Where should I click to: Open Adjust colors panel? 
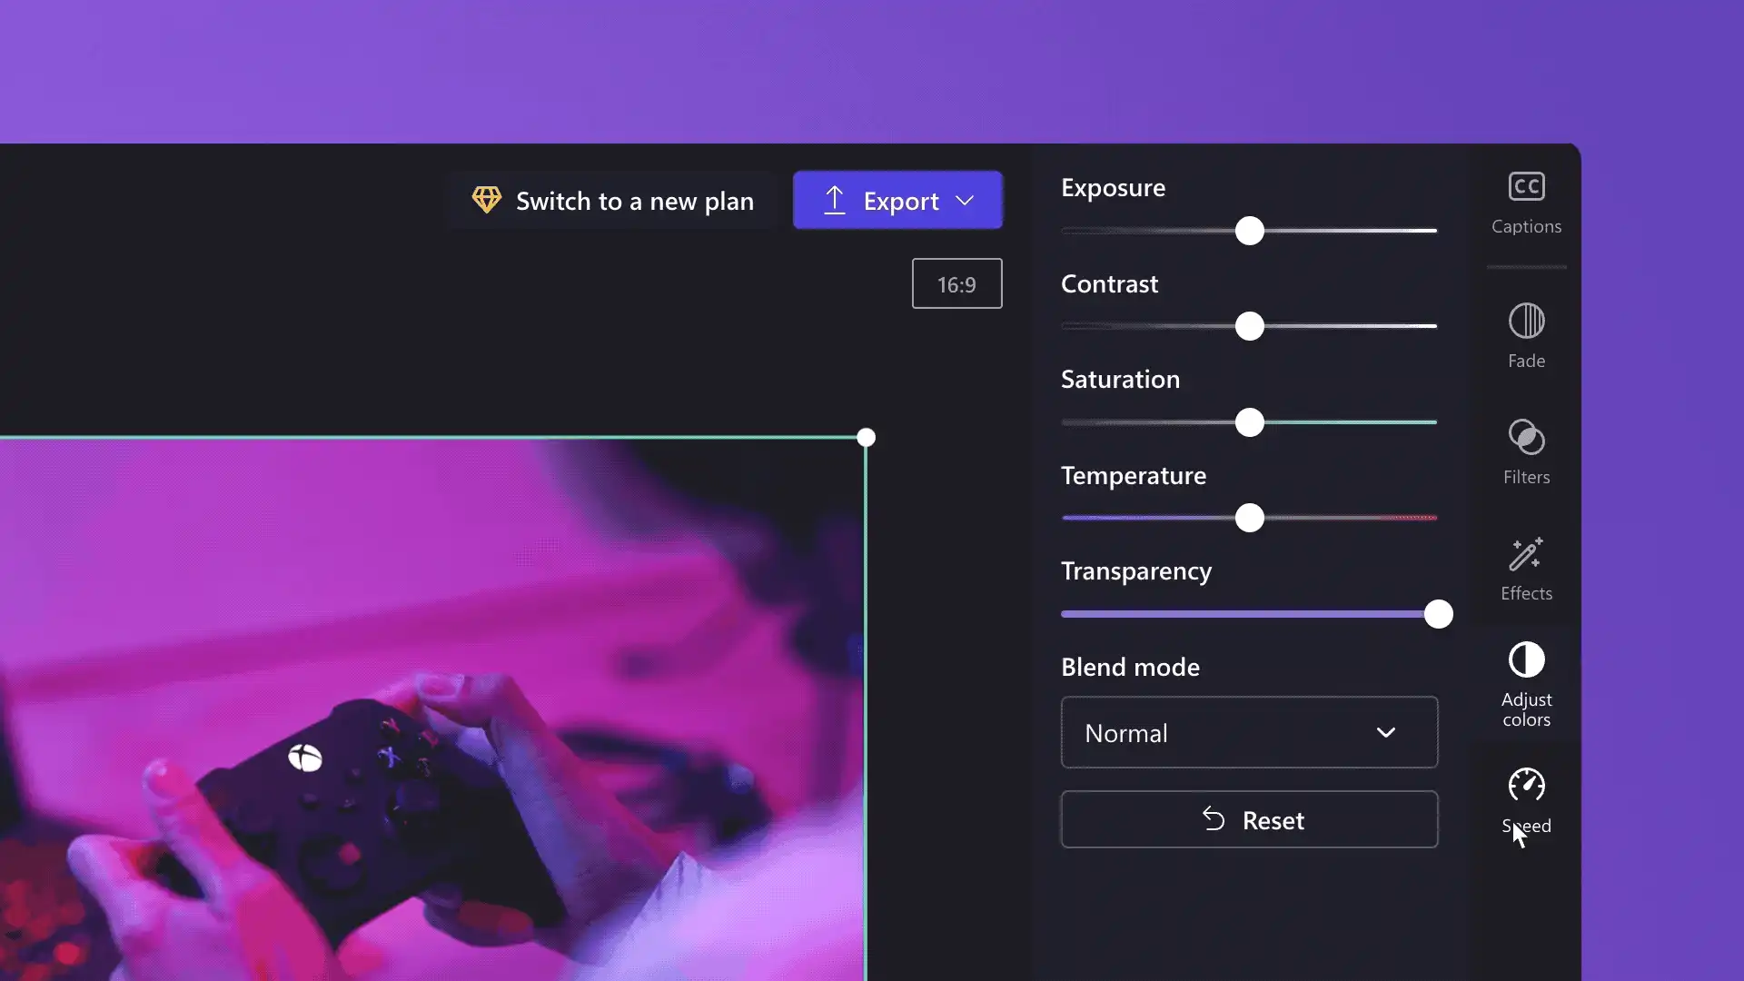(x=1526, y=683)
